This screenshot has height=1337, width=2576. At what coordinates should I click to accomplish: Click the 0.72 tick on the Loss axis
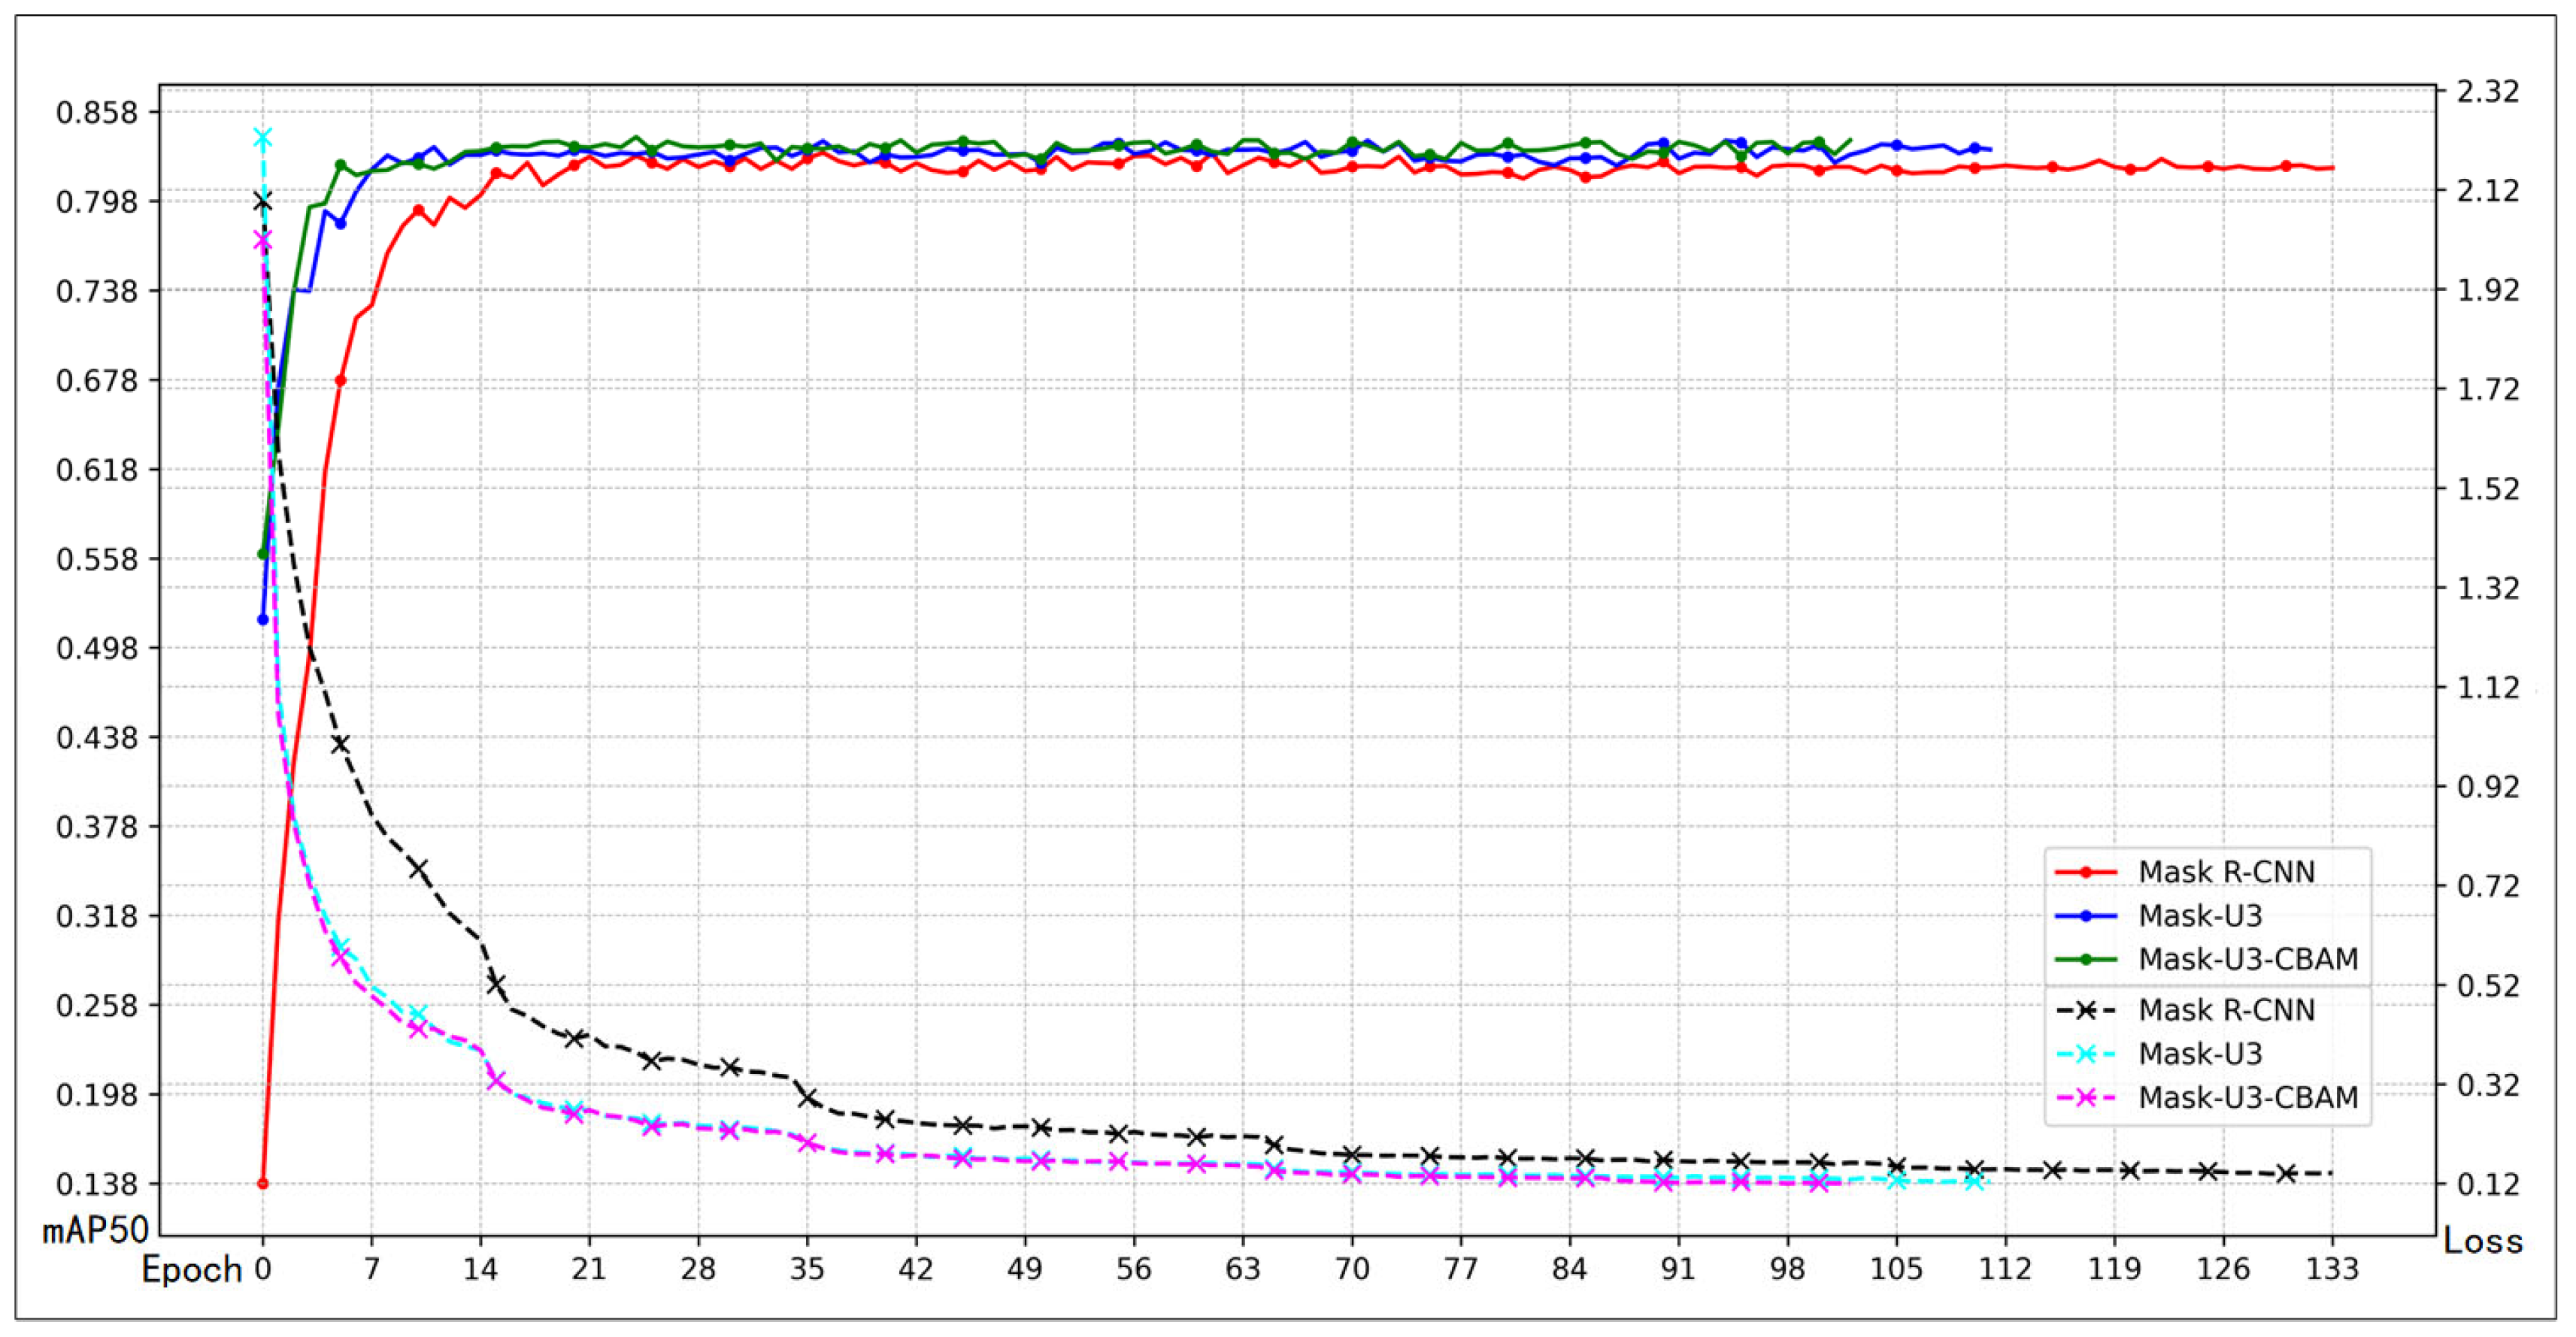(x=2489, y=886)
